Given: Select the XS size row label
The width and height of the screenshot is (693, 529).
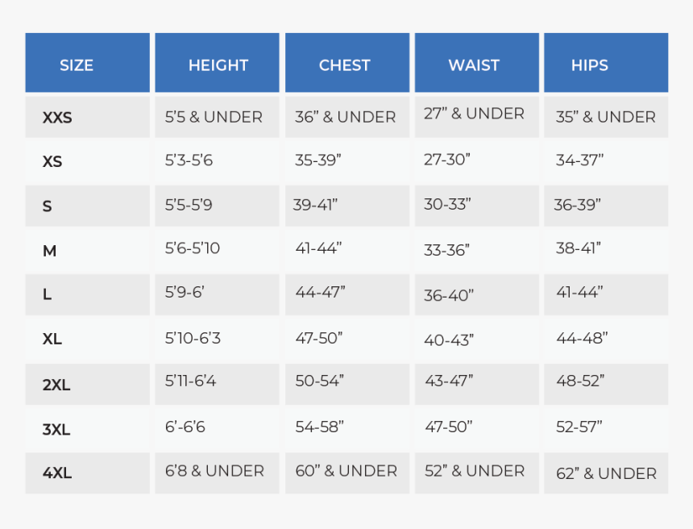Looking at the screenshot, I should tap(52, 162).
